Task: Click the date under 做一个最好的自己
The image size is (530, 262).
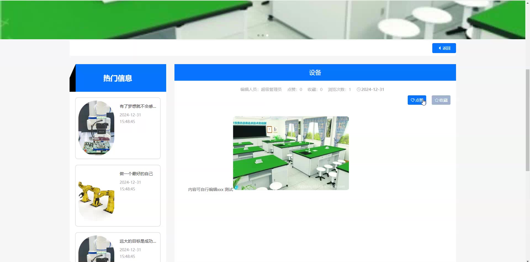Action: [x=130, y=186]
